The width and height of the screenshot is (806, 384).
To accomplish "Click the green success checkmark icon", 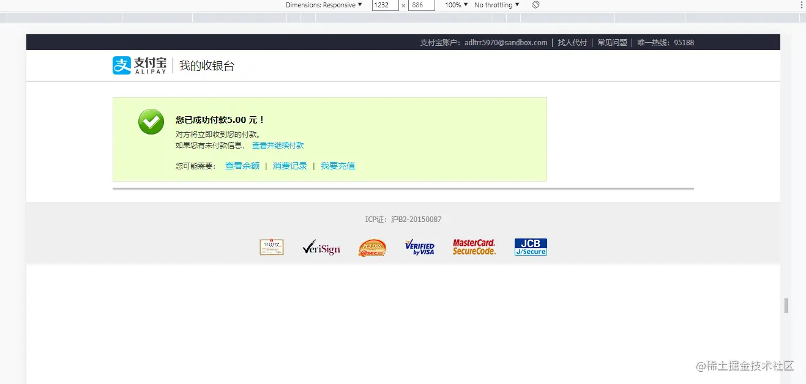I will (151, 122).
